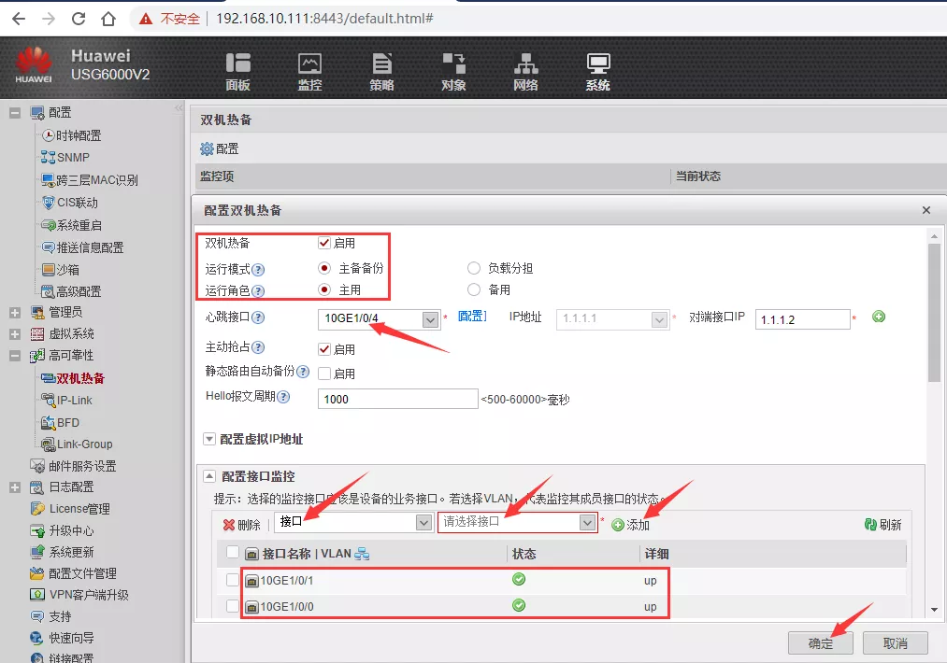Toggle the 双机热备 启用 checkbox

tap(324, 243)
